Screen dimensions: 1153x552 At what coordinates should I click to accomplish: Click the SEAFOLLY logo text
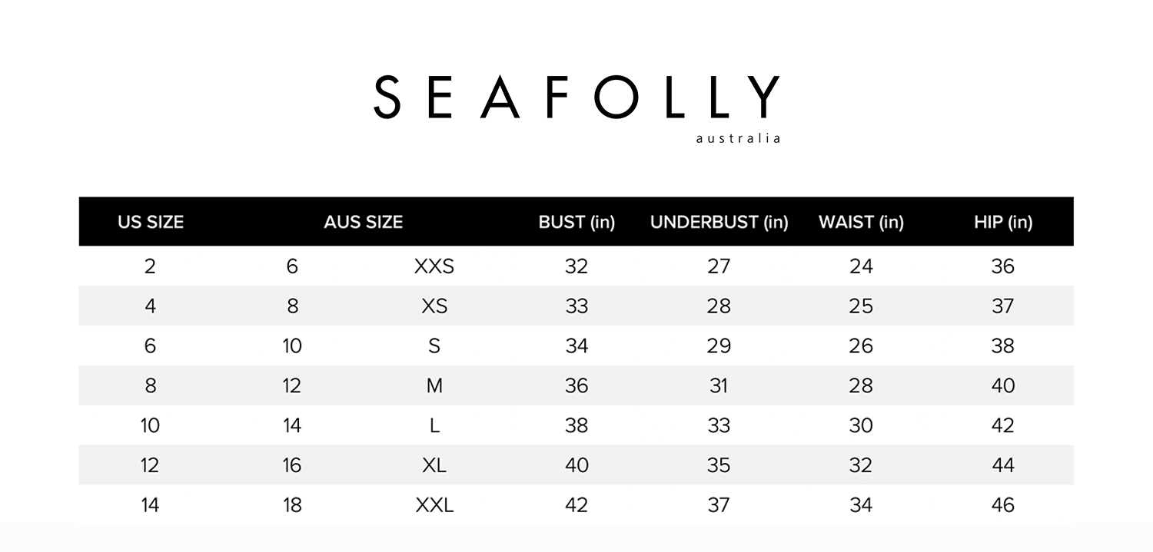tap(576, 98)
